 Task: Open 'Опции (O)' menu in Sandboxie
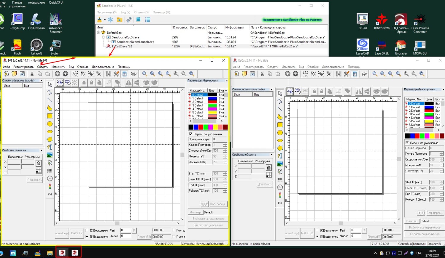coord(142,12)
